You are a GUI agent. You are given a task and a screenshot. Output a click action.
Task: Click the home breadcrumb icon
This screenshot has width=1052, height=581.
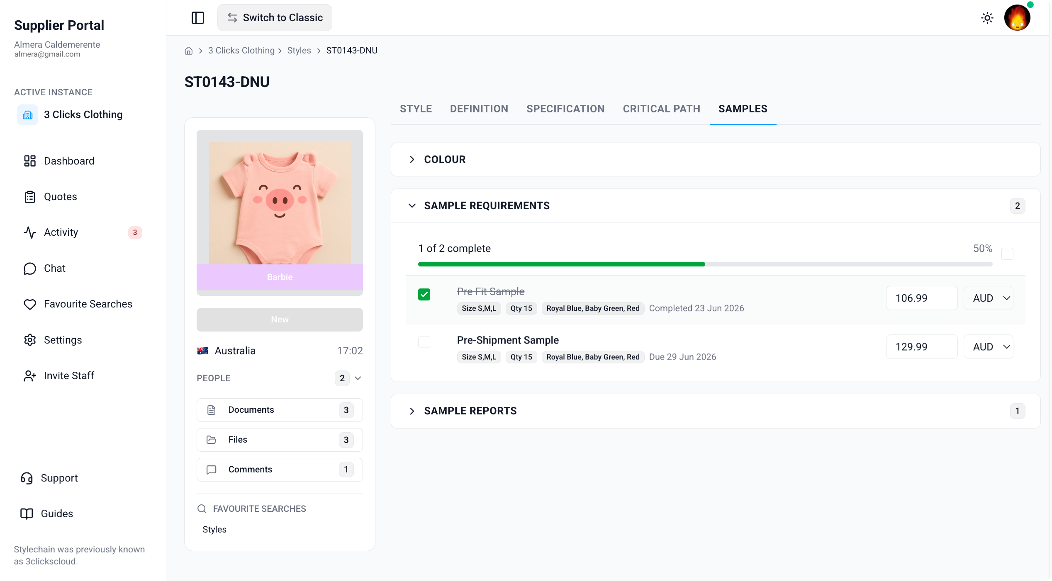coord(189,51)
